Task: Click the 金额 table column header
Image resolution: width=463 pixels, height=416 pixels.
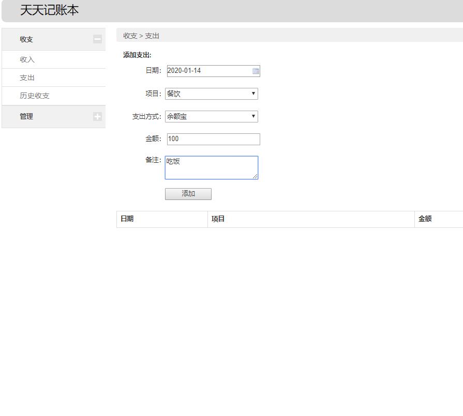Action: [424, 219]
